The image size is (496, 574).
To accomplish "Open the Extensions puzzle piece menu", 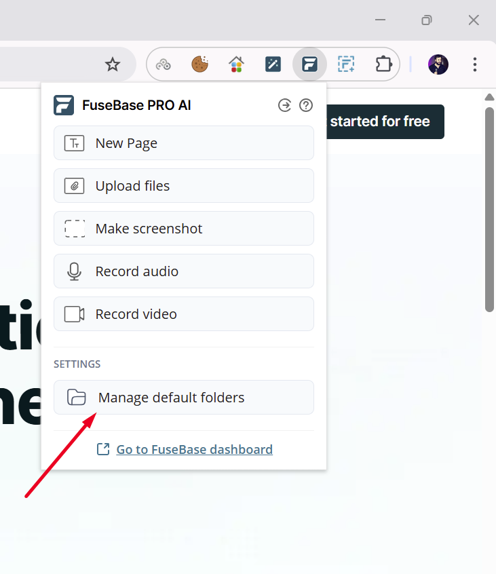I will pos(383,64).
